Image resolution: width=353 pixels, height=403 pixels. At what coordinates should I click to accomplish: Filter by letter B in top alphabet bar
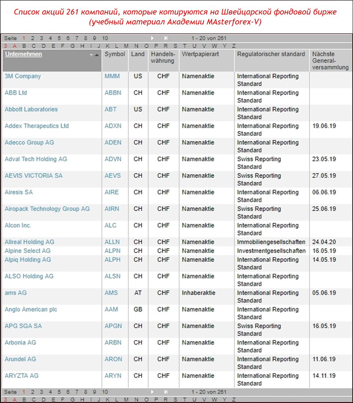pos(24,46)
